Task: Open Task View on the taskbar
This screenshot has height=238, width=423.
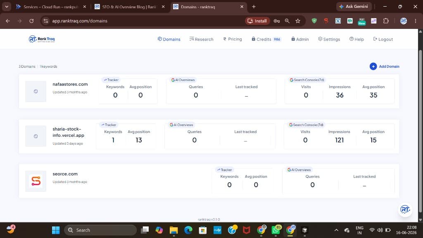Action: click(145, 230)
